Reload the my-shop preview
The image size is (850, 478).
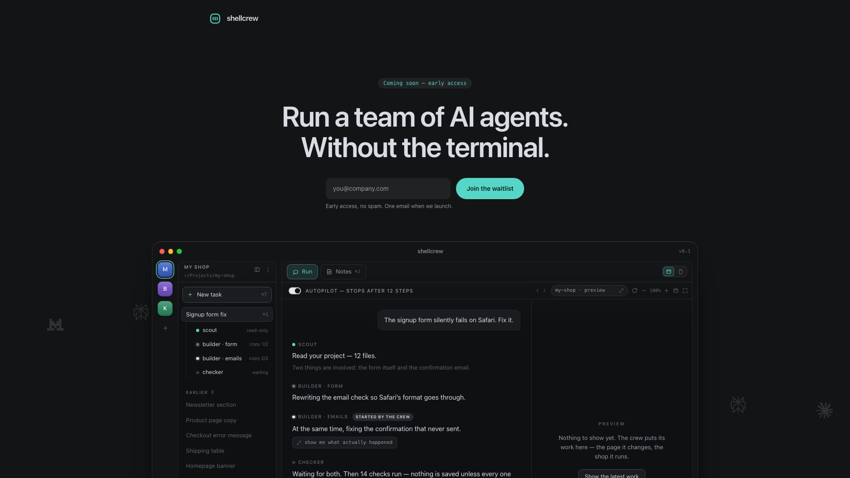pyautogui.click(x=634, y=291)
